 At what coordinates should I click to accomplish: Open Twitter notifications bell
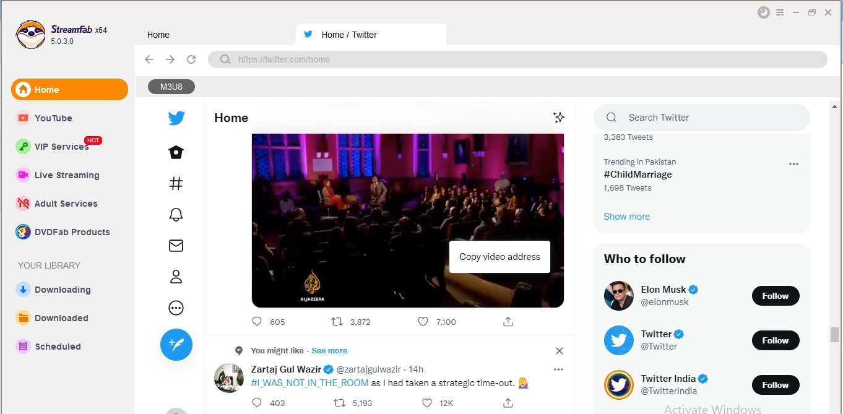point(176,214)
